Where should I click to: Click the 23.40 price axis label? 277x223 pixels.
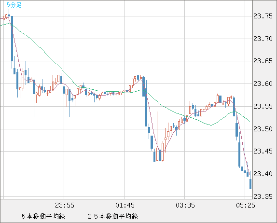tap(263, 174)
